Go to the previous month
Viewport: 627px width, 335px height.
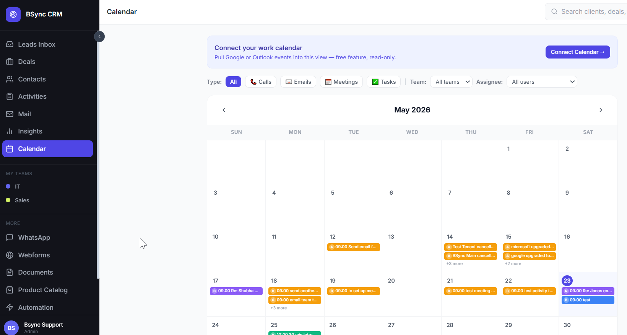(224, 110)
